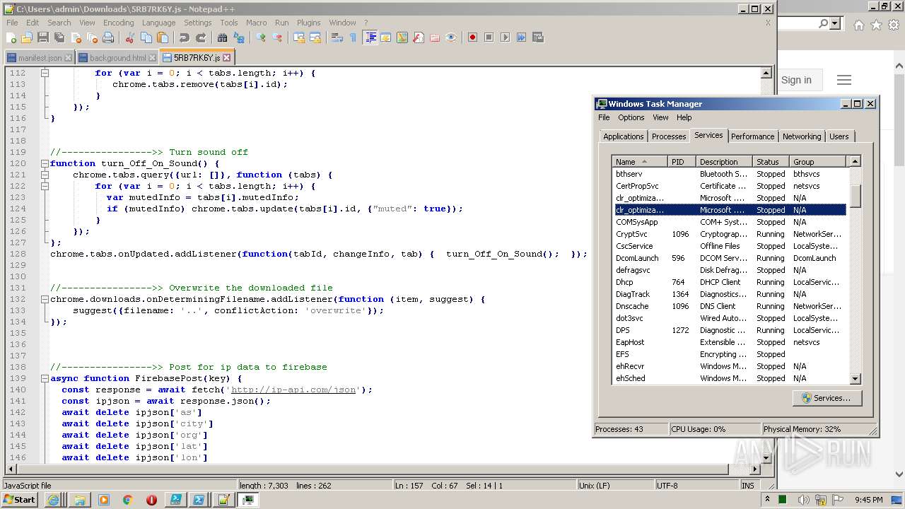The image size is (905, 509).
Task: Open Task Manager Options menu
Action: point(631,117)
